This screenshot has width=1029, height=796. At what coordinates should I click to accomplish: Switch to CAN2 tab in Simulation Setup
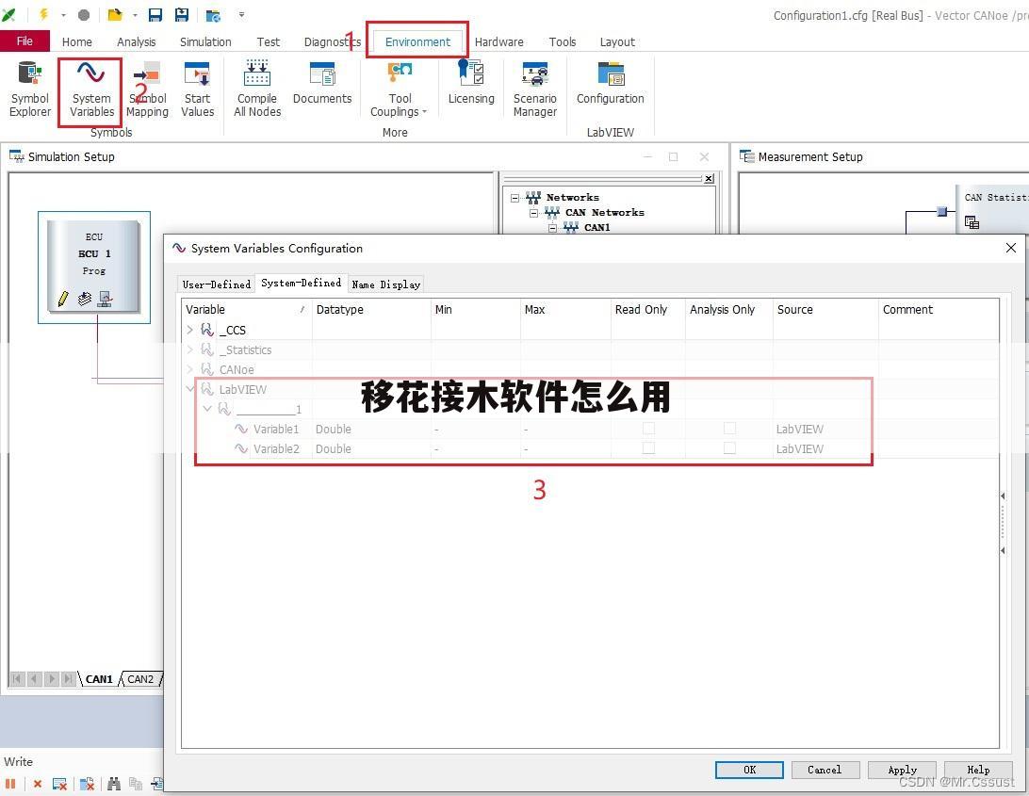pyautogui.click(x=140, y=679)
